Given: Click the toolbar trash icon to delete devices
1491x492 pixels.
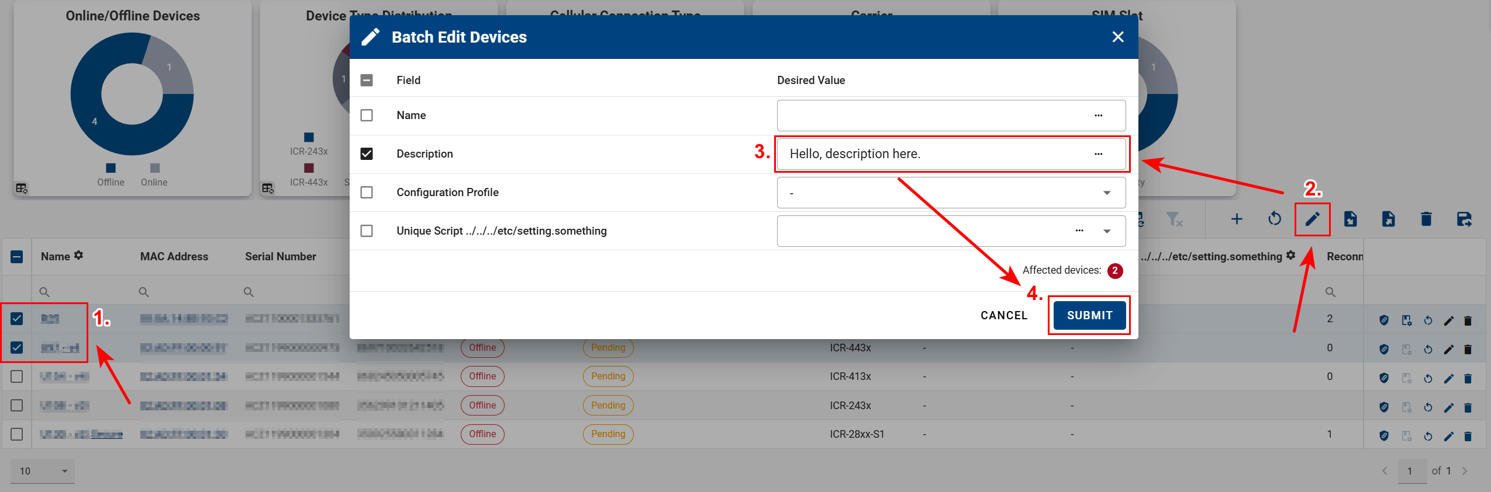Looking at the screenshot, I should (x=1426, y=219).
